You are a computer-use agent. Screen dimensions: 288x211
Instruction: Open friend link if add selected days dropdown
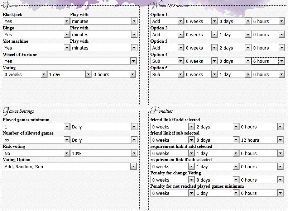(217, 127)
